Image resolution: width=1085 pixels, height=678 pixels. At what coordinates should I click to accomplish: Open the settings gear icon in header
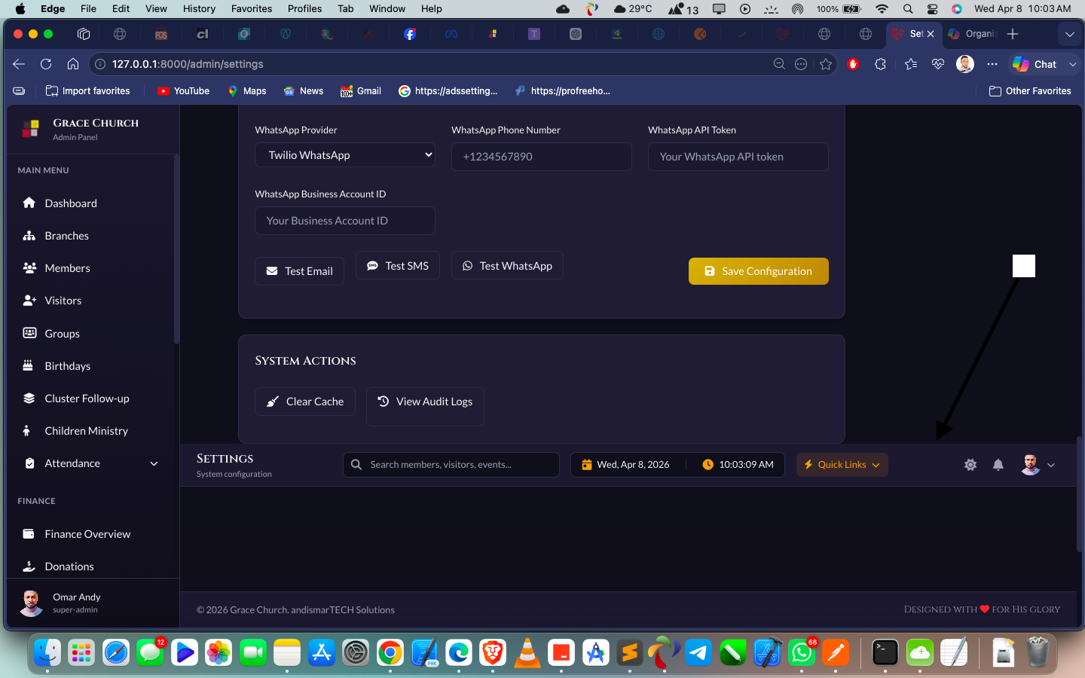(x=970, y=465)
